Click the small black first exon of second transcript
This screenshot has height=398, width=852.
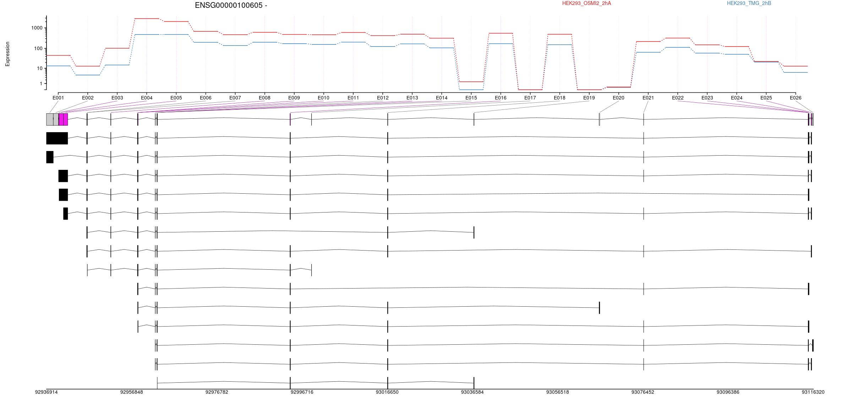coord(50,157)
